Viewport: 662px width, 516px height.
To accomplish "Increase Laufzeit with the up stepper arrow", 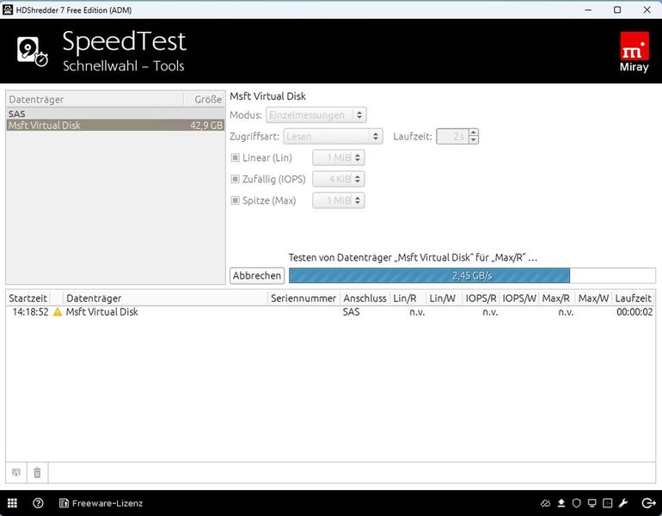I will 474,132.
